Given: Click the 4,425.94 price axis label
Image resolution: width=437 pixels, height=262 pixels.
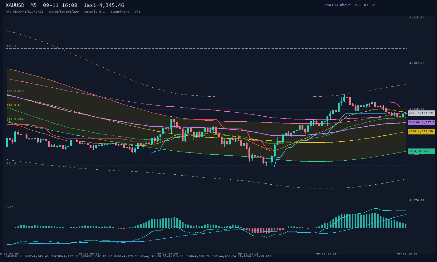Looking at the screenshot, I should tap(417, 17).
